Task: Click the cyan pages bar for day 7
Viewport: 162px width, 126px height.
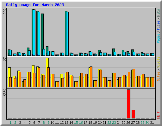Action: click(39, 34)
